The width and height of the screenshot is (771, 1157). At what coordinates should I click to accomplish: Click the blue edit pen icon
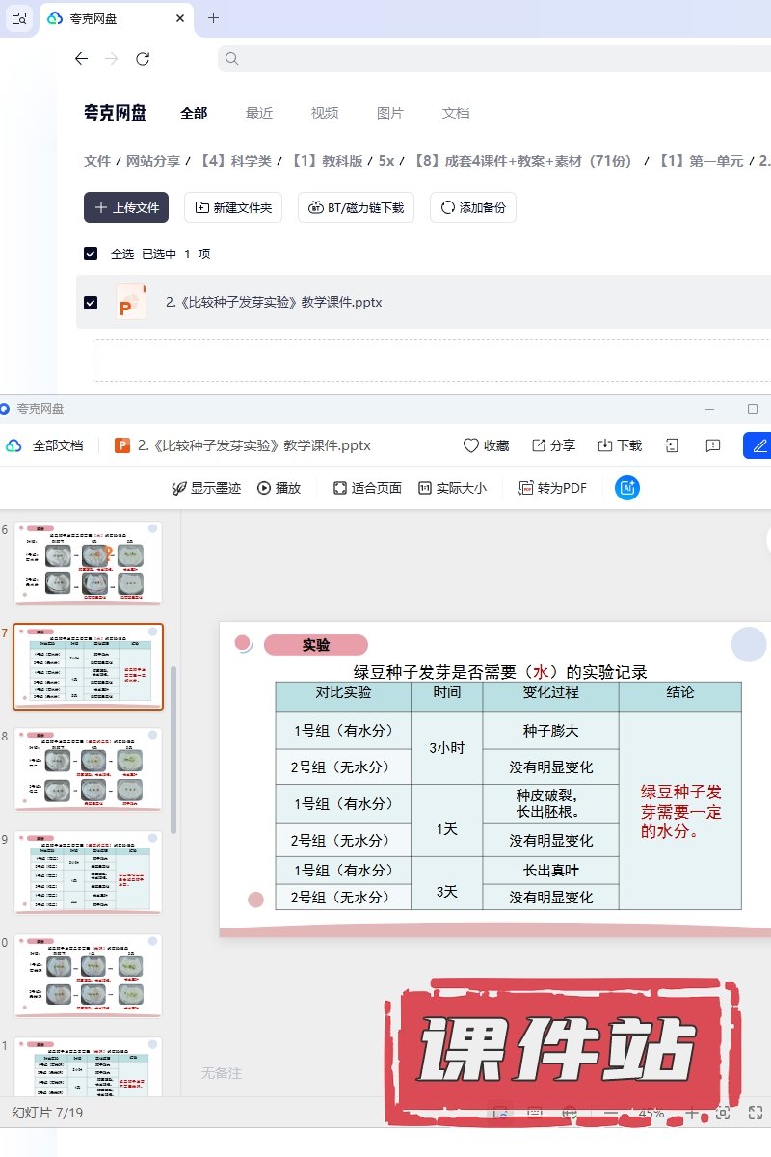759,445
